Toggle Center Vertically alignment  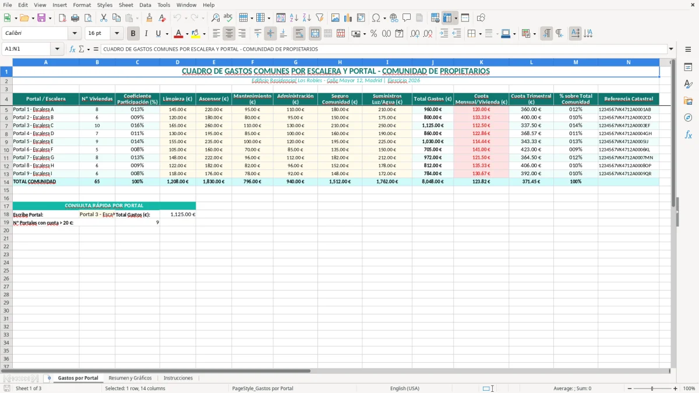point(270,34)
